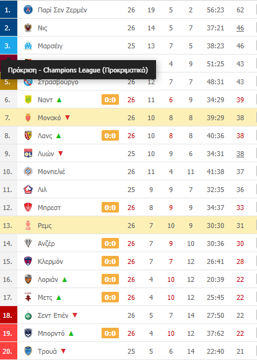Click the Nice team logo
Screen dimensions: 257x360
(28, 28)
